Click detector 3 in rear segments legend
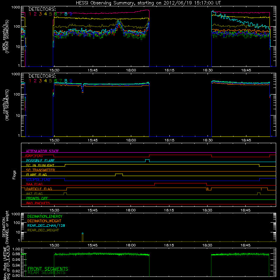This screenshot has width=280, height=280. [40, 81]
